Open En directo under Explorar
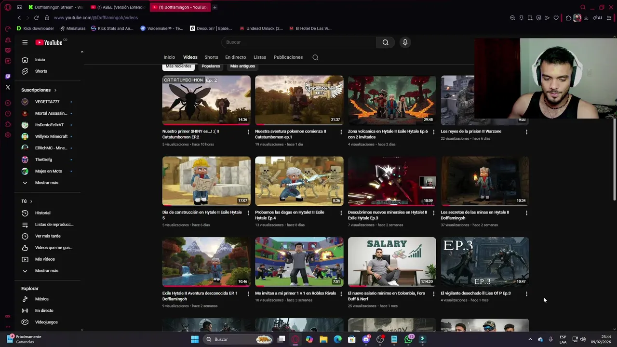This screenshot has height=347, width=617. click(48, 311)
